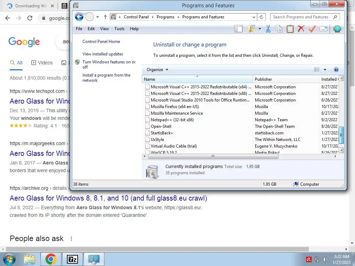Click Install a program from the network
Image resolution: width=355 pixels, height=266 pixels.
106,78
